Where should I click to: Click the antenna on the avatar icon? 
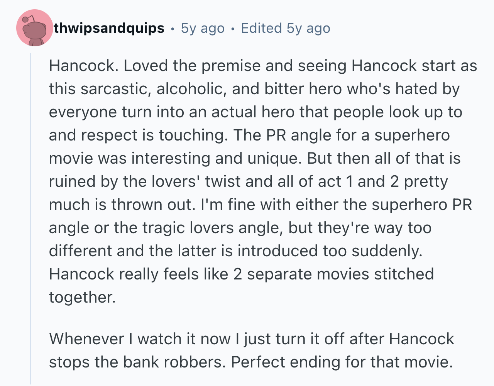click(28, 18)
